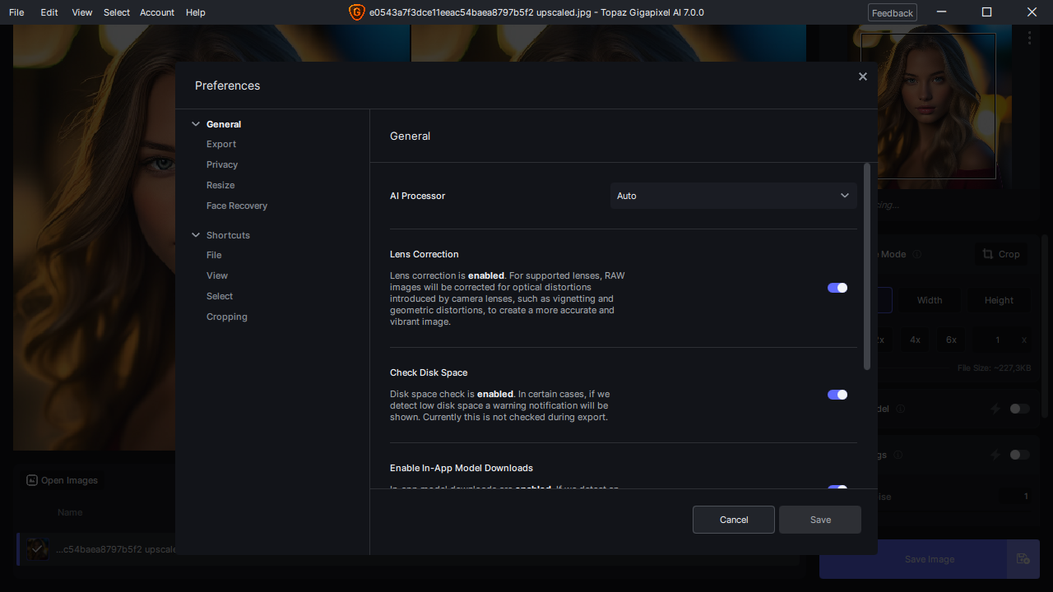Select the Width resize mode
This screenshot has height=592, width=1053.
coord(930,300)
